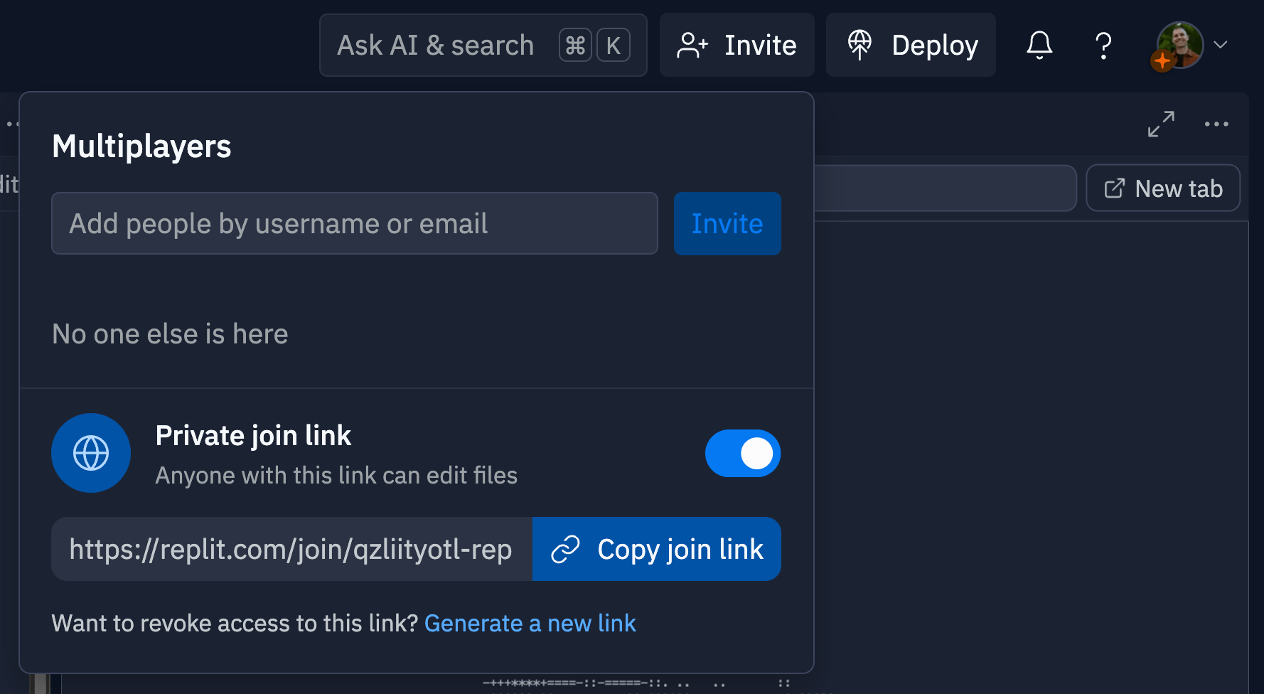
Task: Click the globe icon beside Private join link
Action: (91, 453)
